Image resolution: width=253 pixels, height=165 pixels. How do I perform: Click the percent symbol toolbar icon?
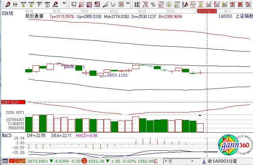coord(153,4)
